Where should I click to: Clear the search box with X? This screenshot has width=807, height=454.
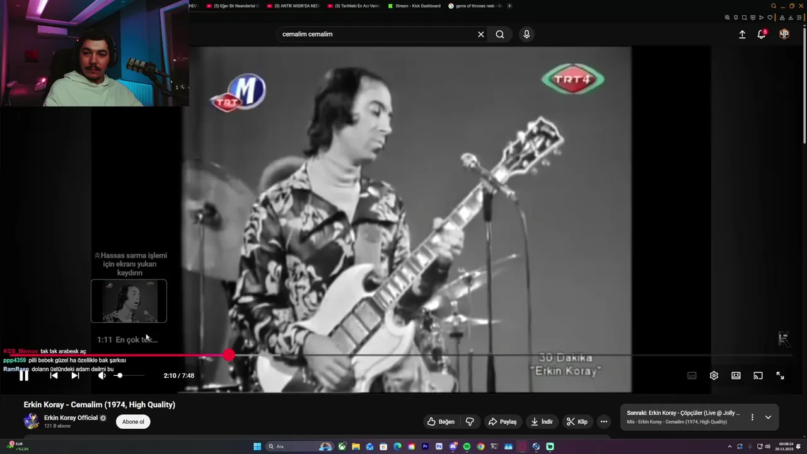click(x=481, y=35)
